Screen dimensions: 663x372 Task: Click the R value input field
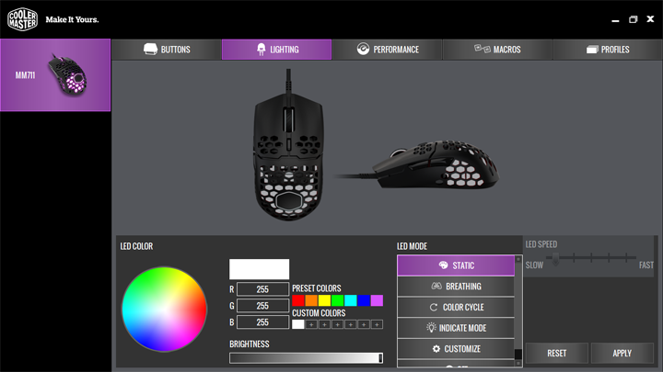click(x=263, y=289)
